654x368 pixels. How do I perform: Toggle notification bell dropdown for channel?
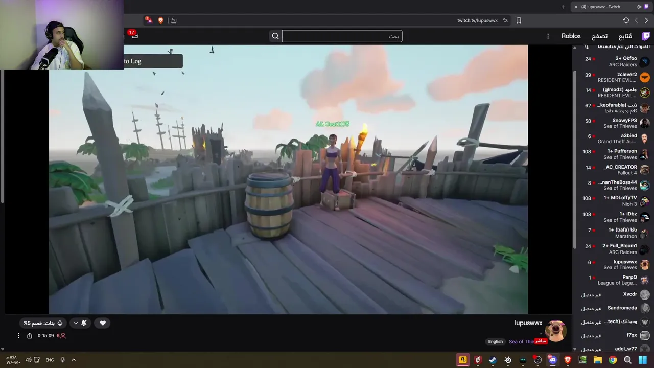80,323
